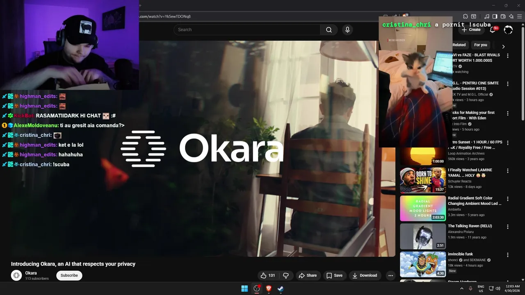
Task: Click the '113 subscribers' count text
Action: (x=37, y=279)
